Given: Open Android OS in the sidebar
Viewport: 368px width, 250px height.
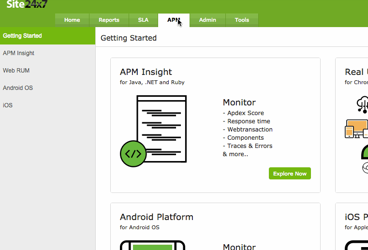Looking at the screenshot, I should click(x=17, y=88).
